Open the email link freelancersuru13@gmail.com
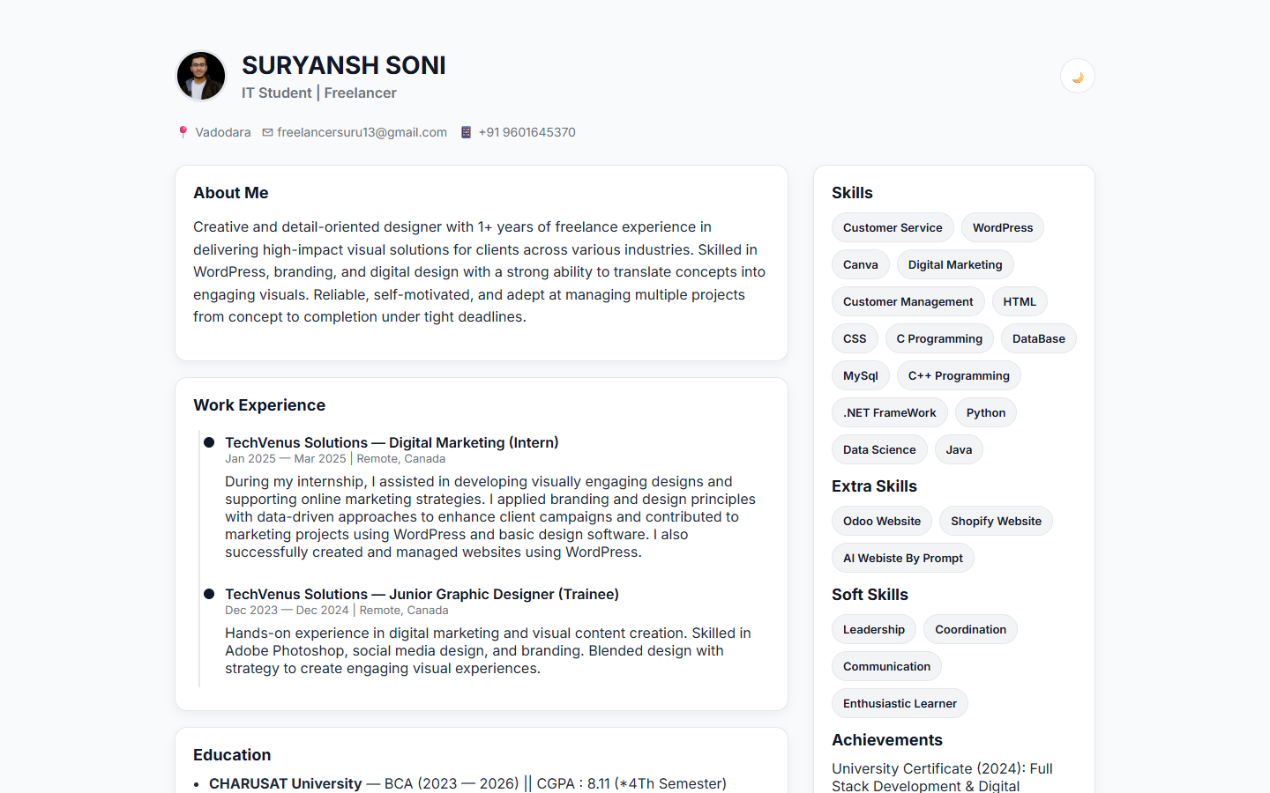Viewport: 1270px width, 793px height. (362, 132)
